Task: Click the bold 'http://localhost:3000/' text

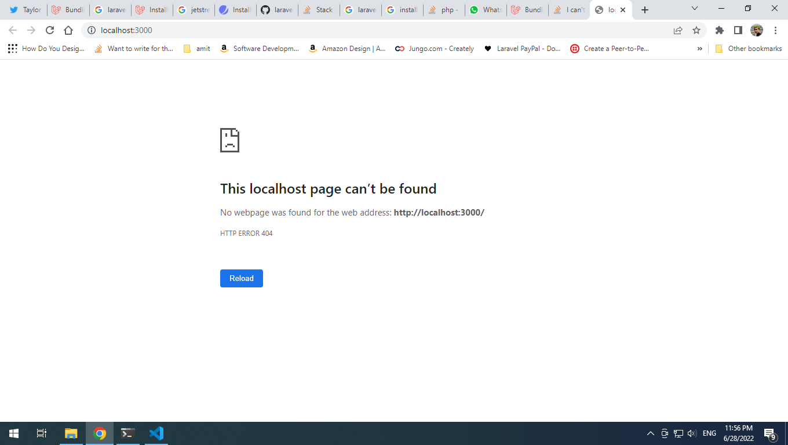Action: (x=439, y=213)
